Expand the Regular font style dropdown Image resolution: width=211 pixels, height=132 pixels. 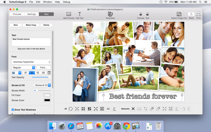tap(23, 68)
